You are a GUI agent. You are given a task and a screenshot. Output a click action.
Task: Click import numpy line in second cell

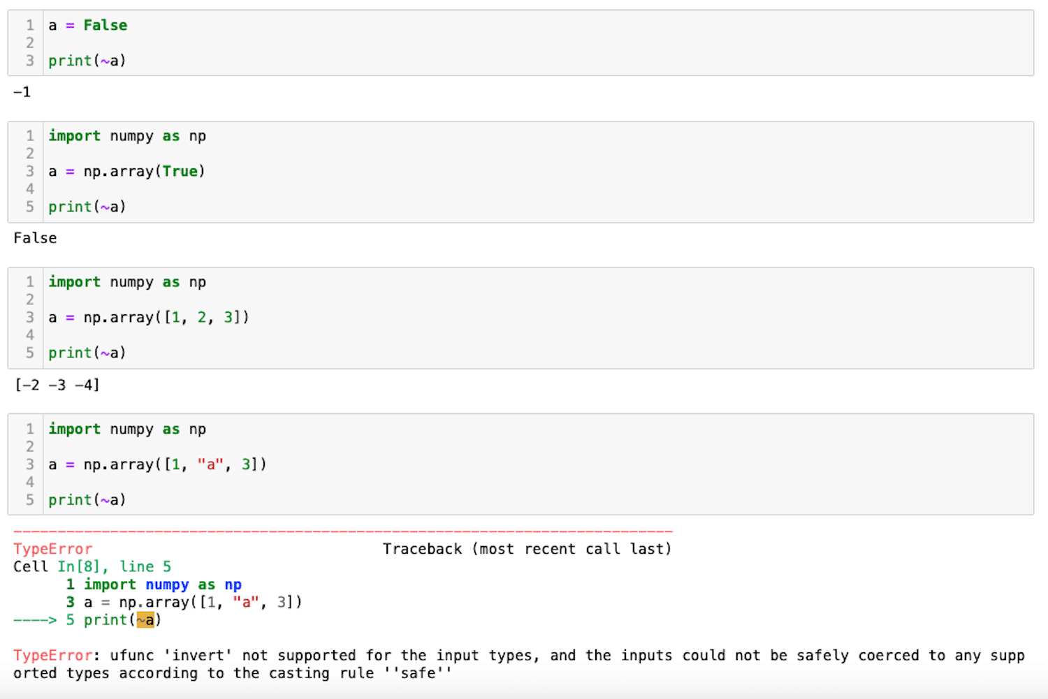[x=127, y=136]
